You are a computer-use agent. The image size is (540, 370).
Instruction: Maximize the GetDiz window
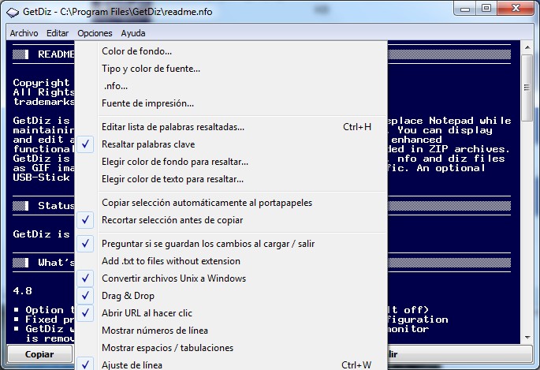[x=486, y=9]
